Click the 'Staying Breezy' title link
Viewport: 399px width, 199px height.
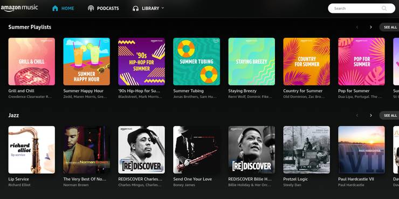pos(242,91)
